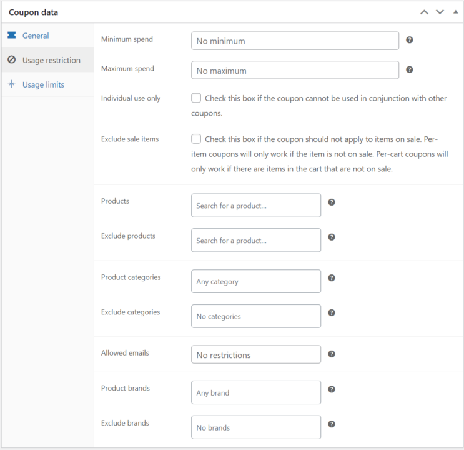
Task: Click help icon next to Minimum spend
Action: point(410,40)
